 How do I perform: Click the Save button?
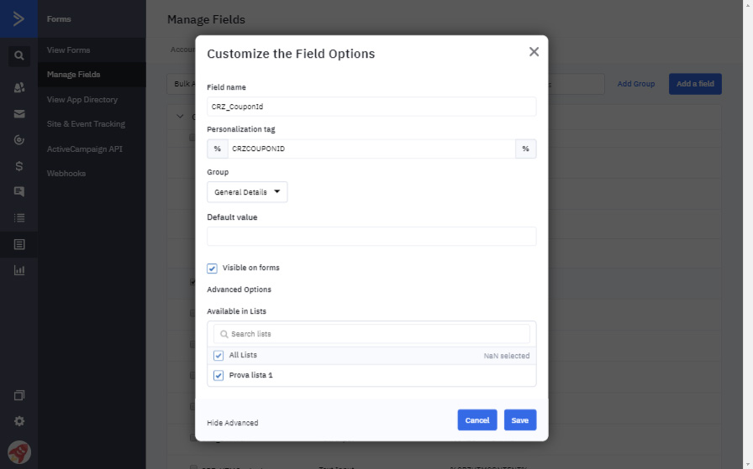coord(519,420)
